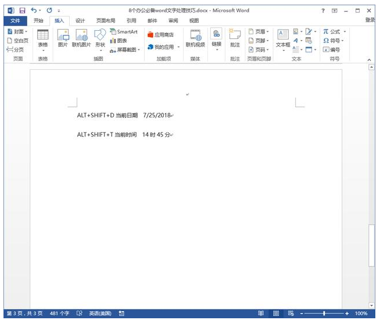Insert a number with the numbering icon
This screenshot has height=320, width=380.
click(332, 50)
